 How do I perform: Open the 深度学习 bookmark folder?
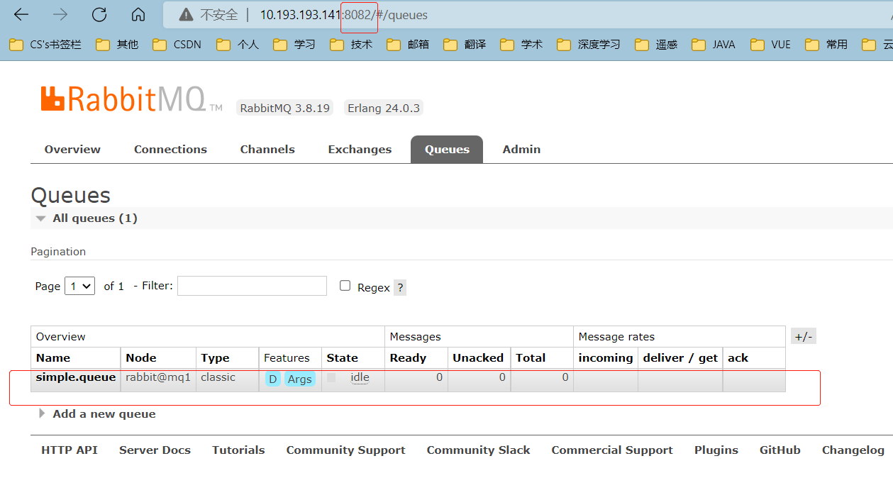coord(589,44)
